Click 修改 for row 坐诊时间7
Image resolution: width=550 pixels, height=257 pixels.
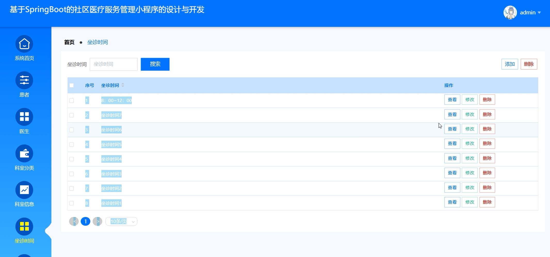[x=470, y=114]
